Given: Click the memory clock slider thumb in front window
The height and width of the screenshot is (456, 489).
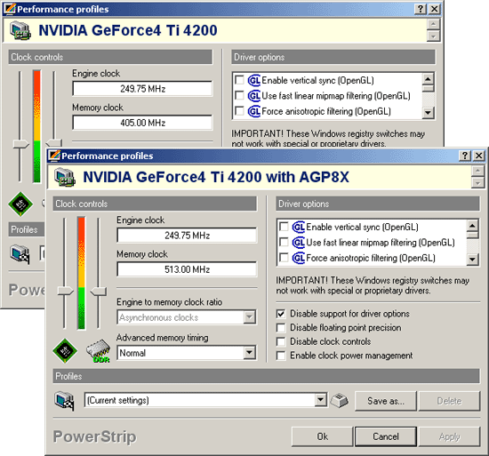Looking at the screenshot, I should 98,292.
